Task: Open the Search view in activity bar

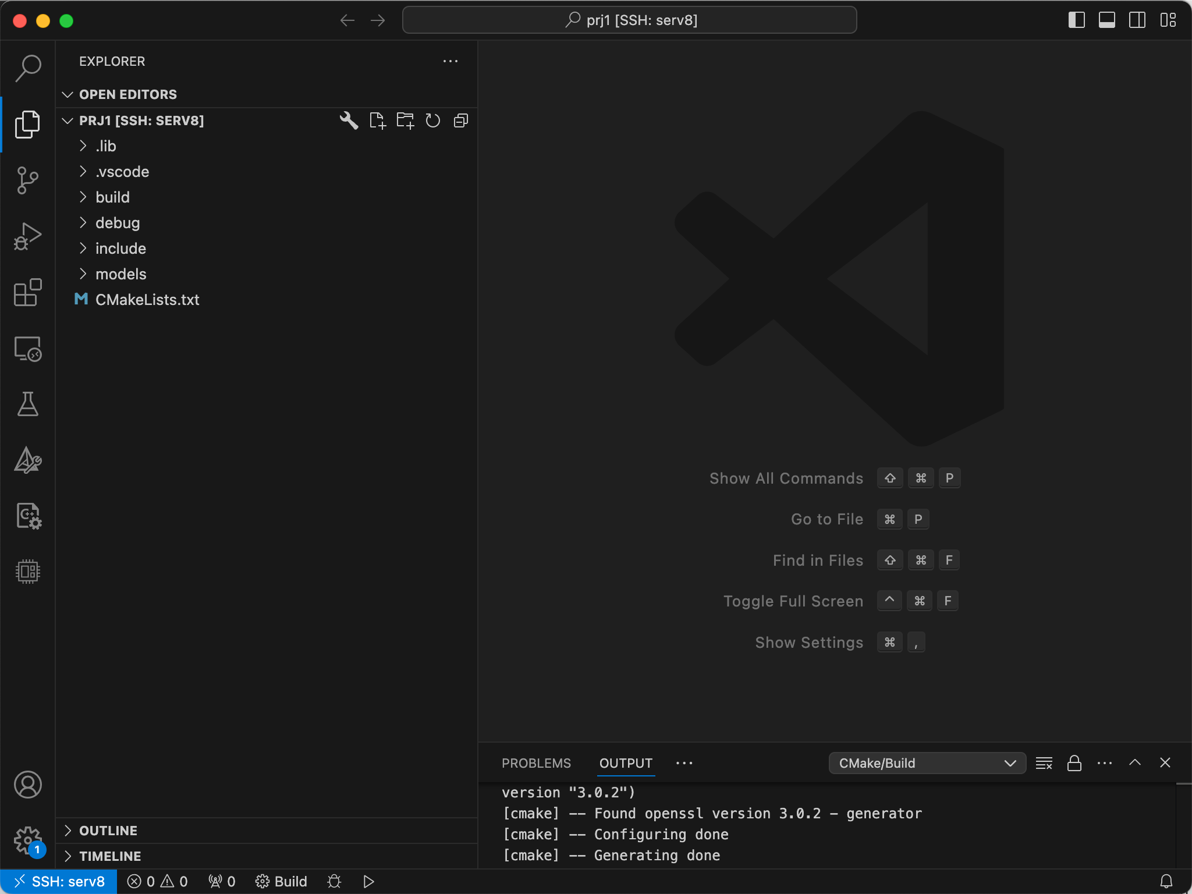Action: tap(27, 68)
